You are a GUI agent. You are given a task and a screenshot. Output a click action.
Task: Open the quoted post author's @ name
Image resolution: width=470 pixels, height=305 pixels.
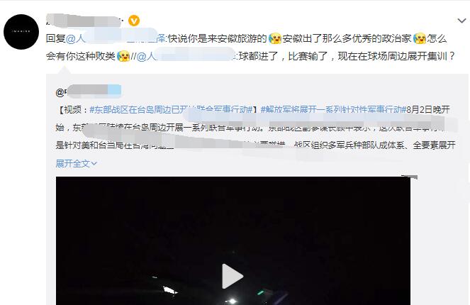pos(89,91)
